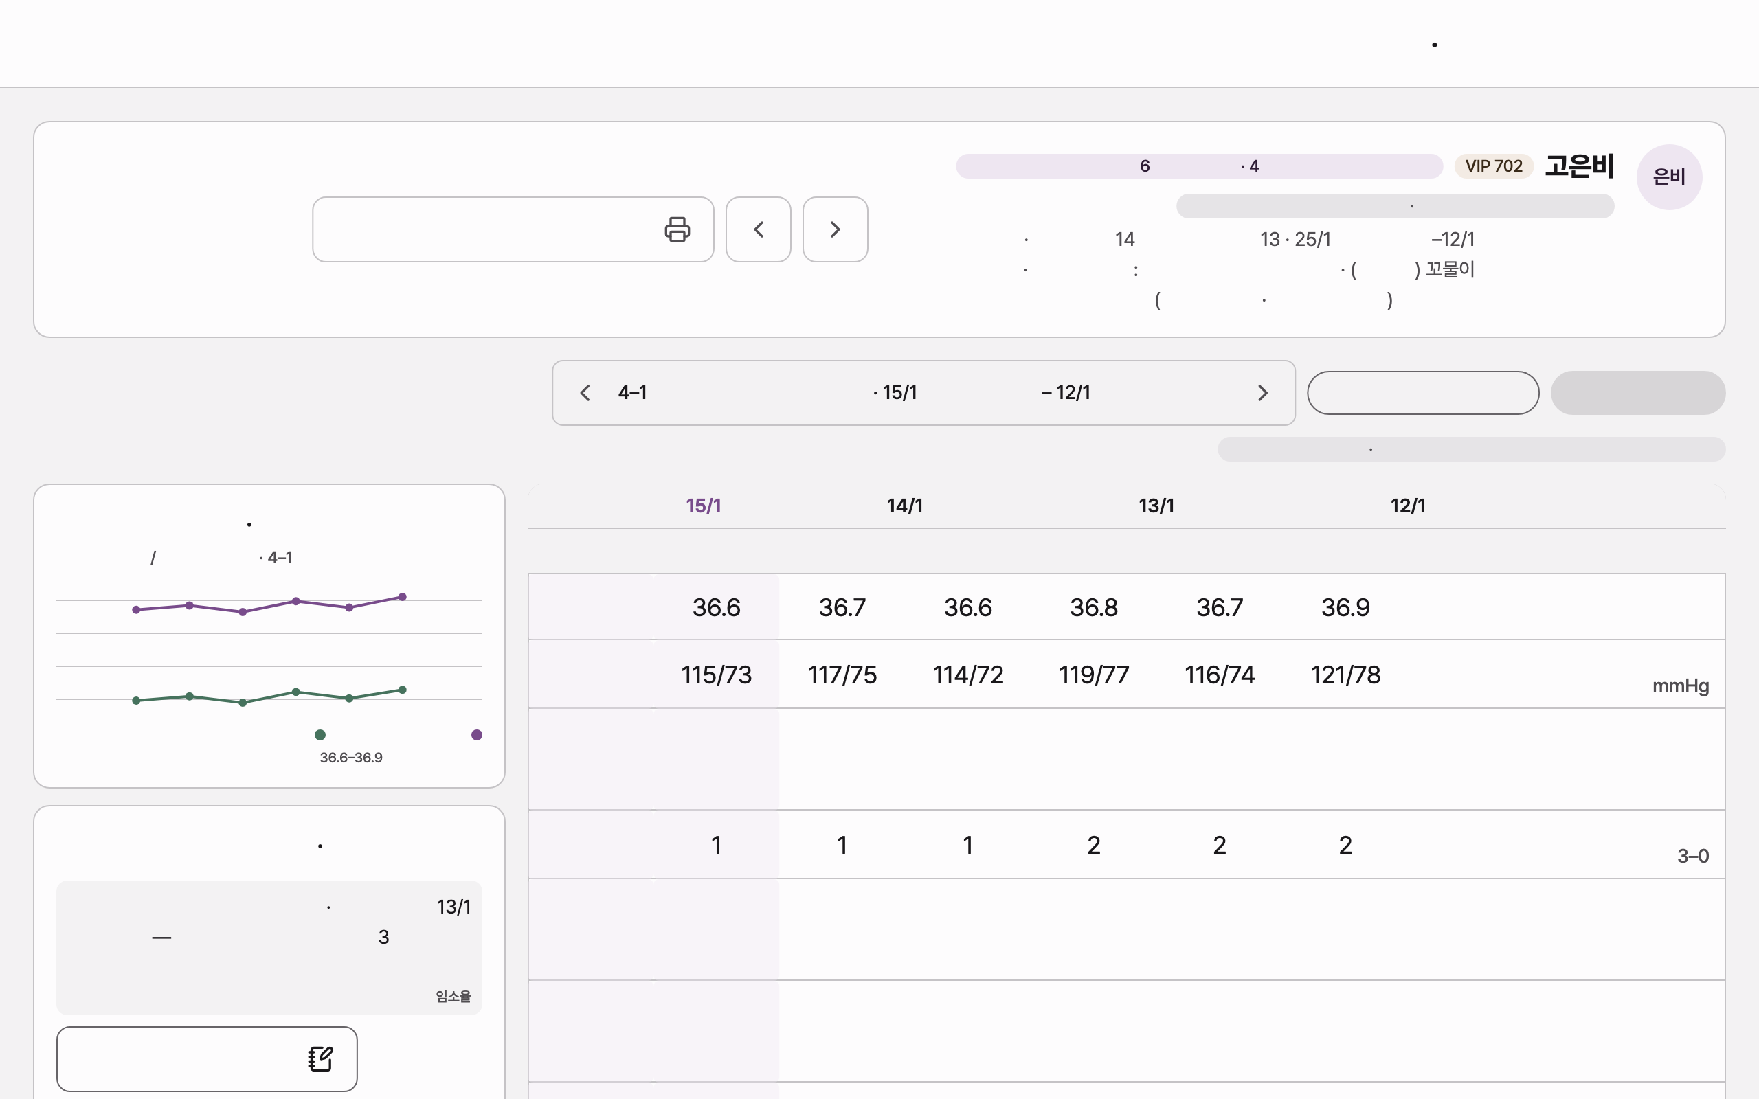Click the purple legend dot under the chart
This screenshot has height=1099, width=1759.
pyautogui.click(x=477, y=735)
